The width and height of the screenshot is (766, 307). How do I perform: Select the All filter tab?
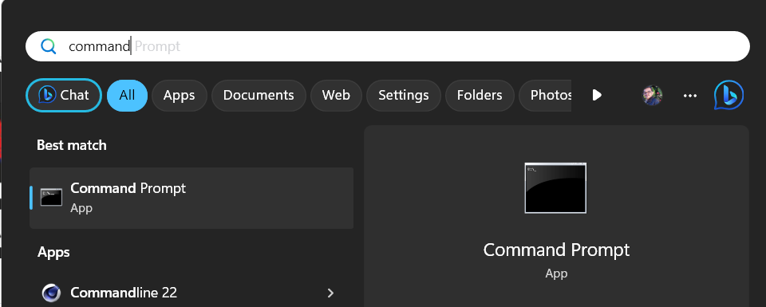pyautogui.click(x=127, y=95)
